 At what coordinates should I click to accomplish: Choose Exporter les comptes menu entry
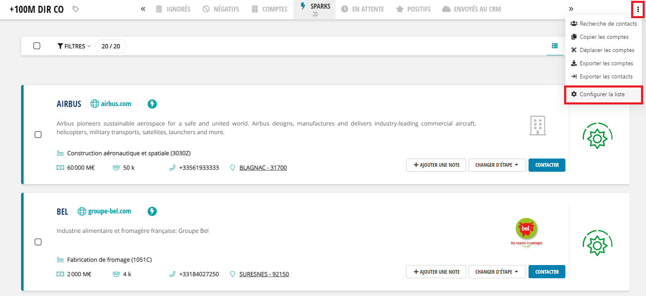(x=603, y=63)
